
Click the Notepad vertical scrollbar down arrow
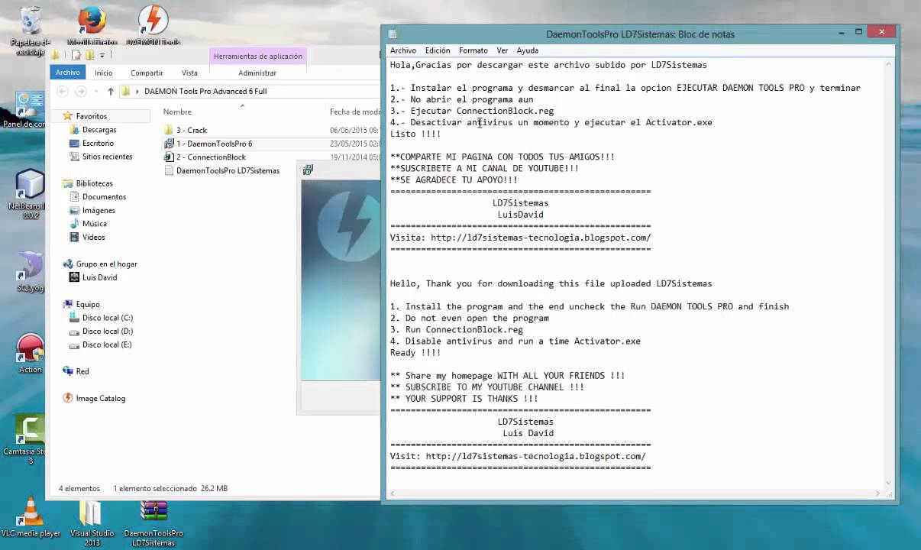[888, 483]
